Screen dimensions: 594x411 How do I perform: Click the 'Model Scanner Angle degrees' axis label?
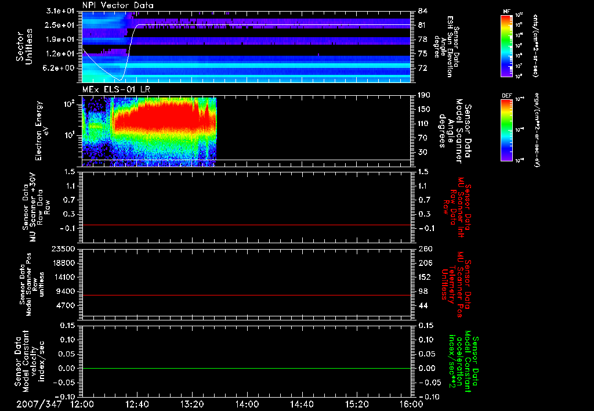[455, 131]
